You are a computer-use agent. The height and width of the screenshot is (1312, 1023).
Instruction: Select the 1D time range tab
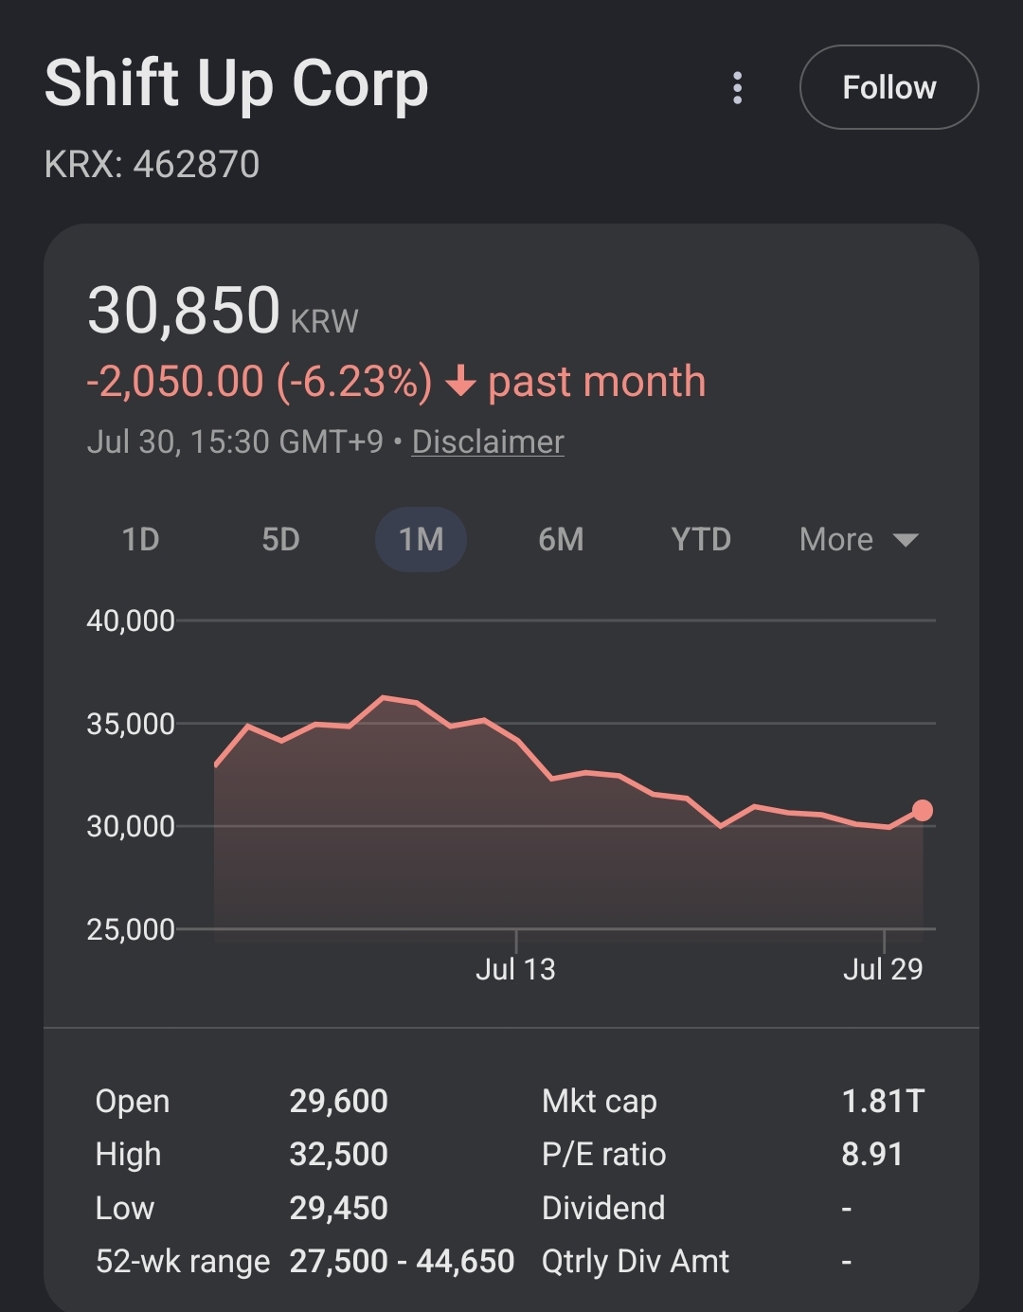point(141,540)
